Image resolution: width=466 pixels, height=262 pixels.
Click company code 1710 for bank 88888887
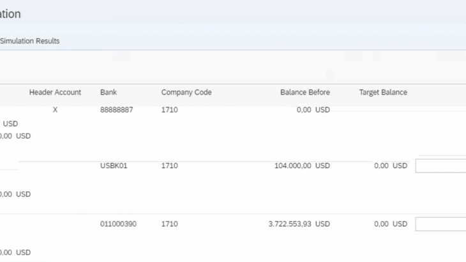[169, 110]
